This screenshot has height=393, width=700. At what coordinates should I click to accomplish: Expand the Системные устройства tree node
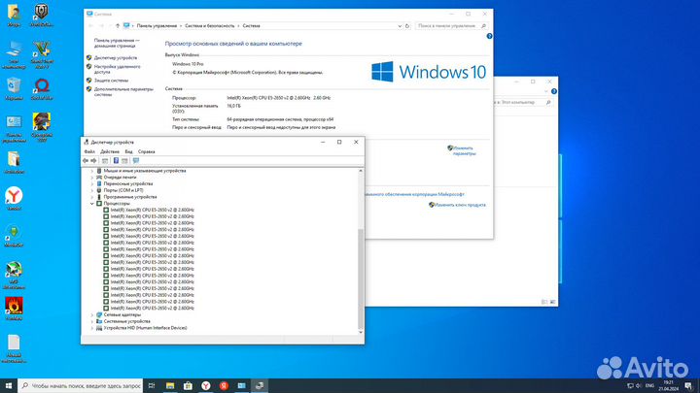click(x=92, y=321)
